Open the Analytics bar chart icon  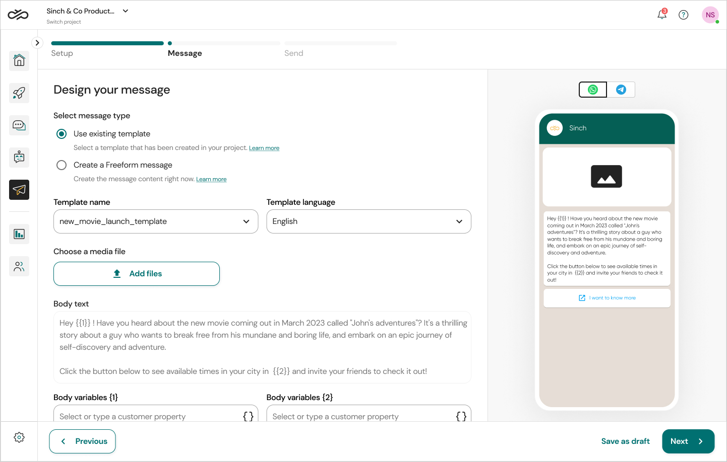click(19, 234)
